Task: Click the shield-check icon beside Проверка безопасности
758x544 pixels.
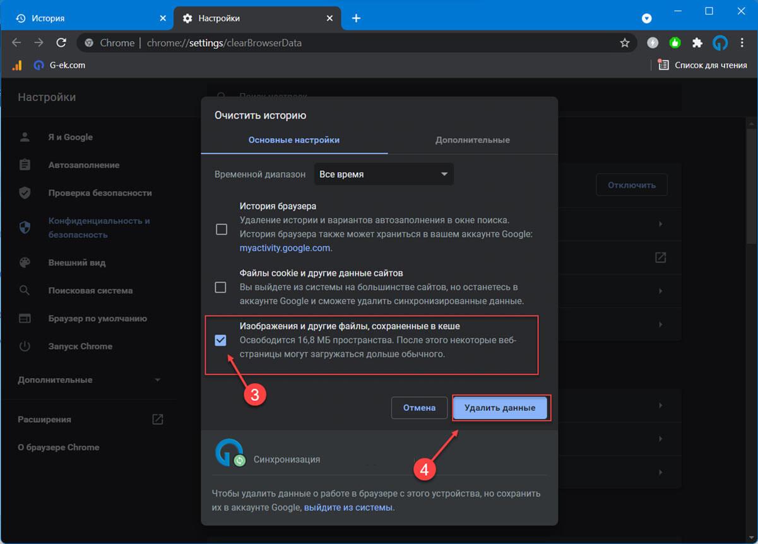Action: click(25, 192)
